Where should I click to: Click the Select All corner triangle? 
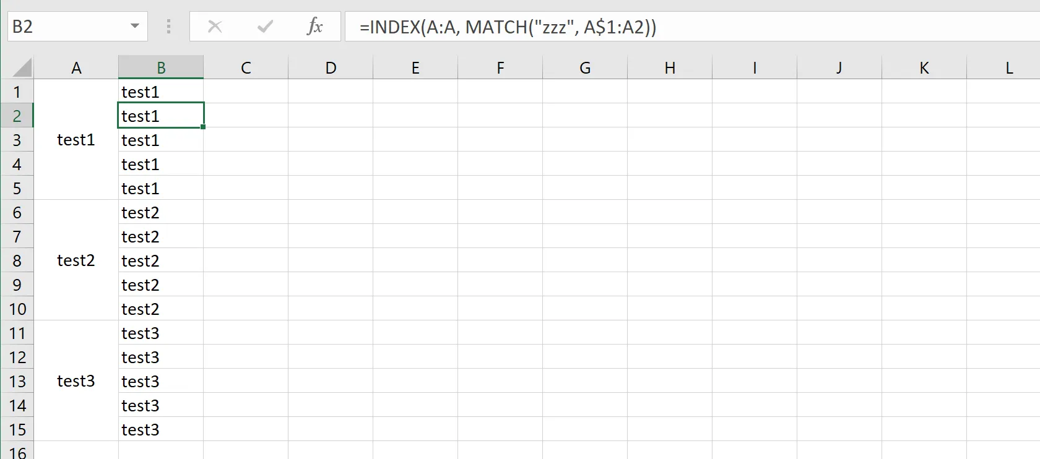(22, 67)
